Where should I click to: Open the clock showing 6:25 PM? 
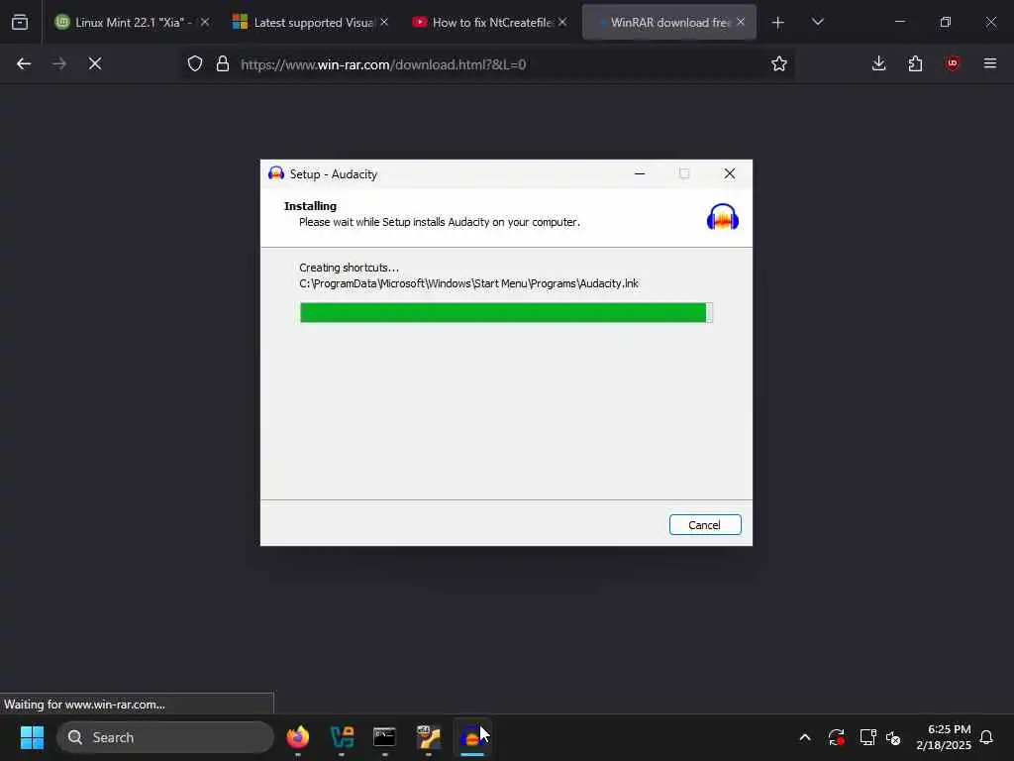pos(944,737)
